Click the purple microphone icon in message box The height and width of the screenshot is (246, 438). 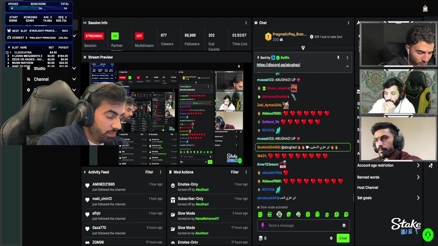(263, 225)
